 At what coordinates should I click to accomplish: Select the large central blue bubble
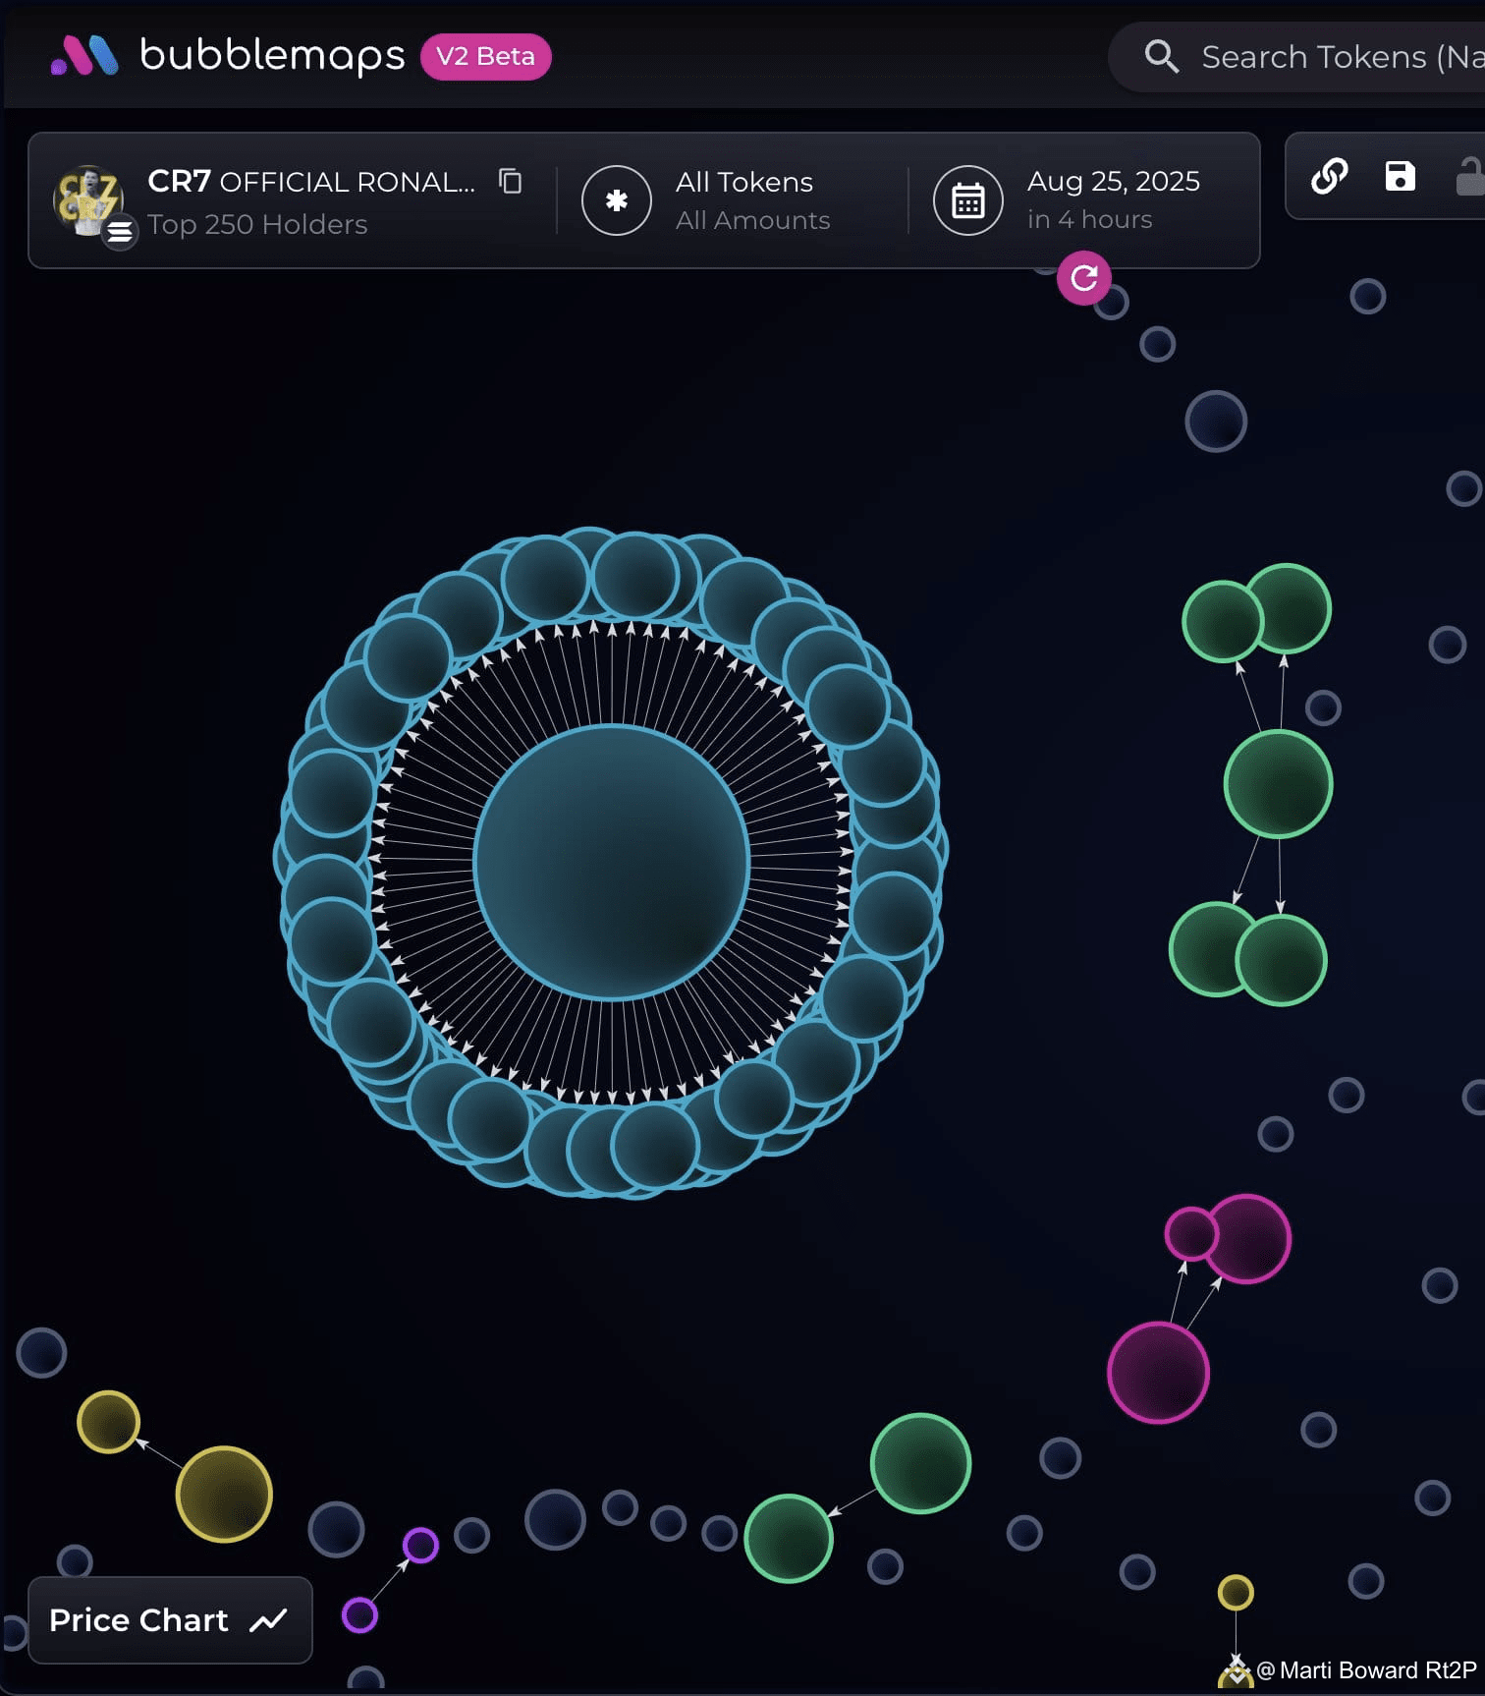612,863
